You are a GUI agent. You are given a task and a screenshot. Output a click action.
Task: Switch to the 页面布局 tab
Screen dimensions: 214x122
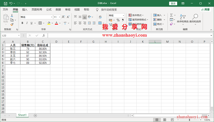[x=37, y=9]
